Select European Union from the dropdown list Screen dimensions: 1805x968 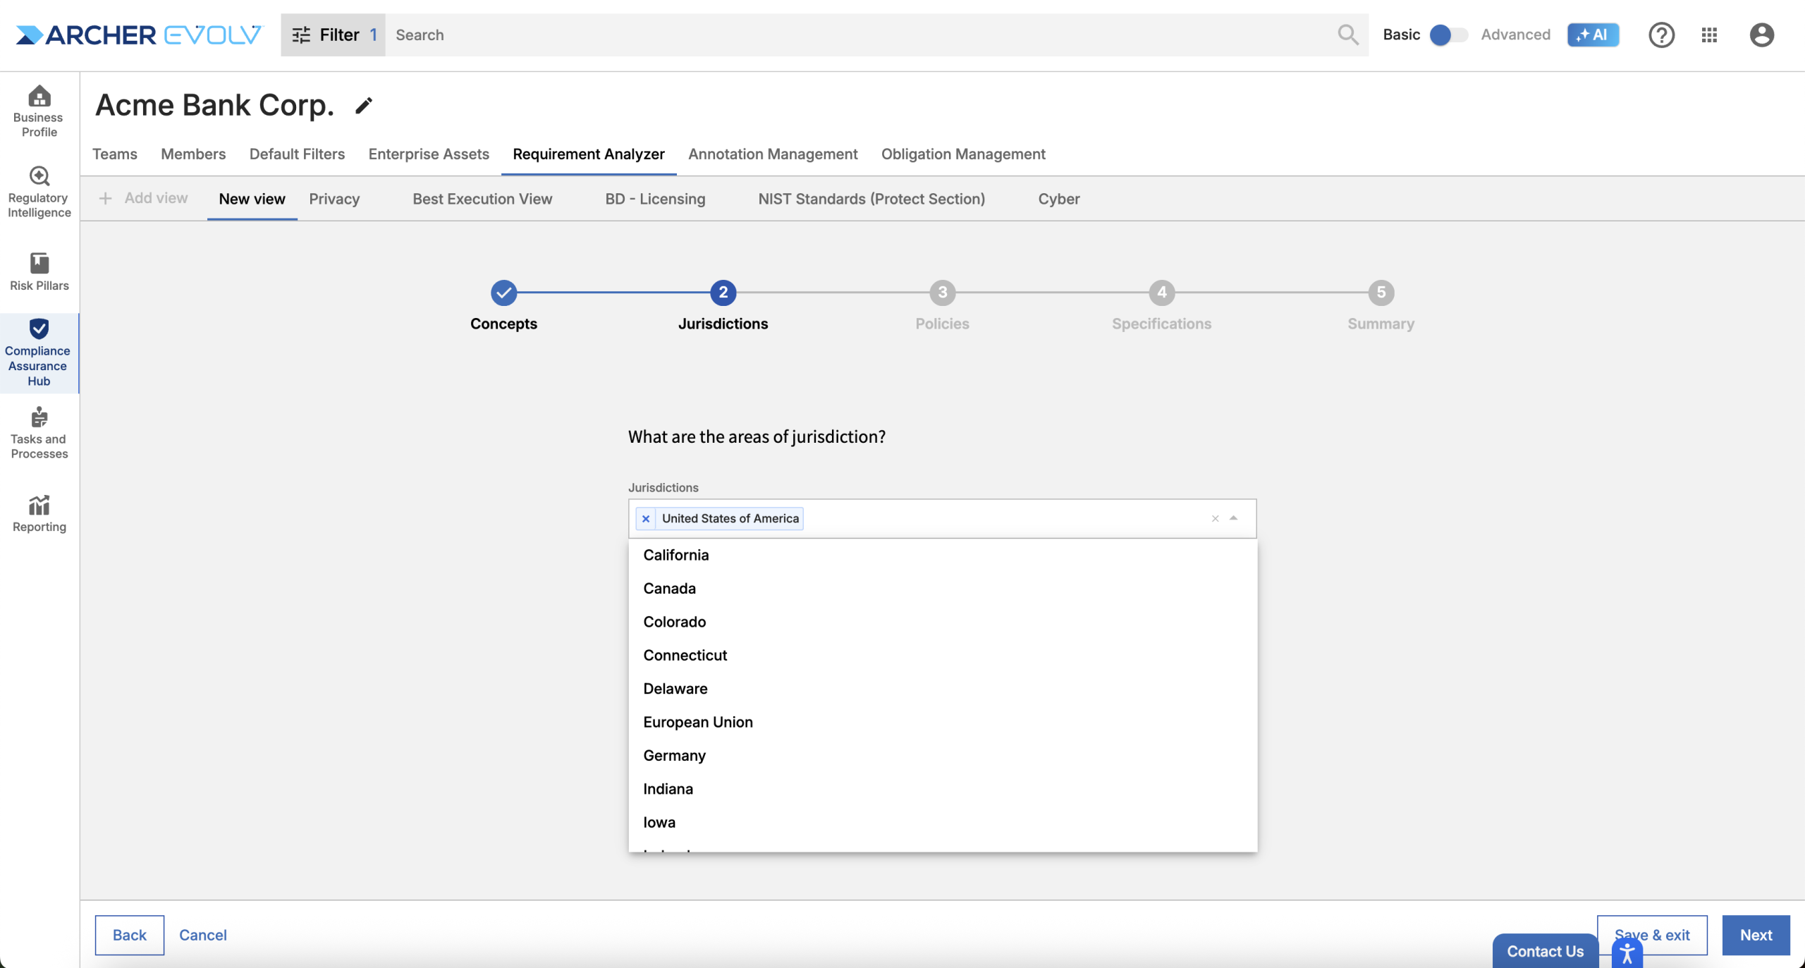(x=697, y=722)
